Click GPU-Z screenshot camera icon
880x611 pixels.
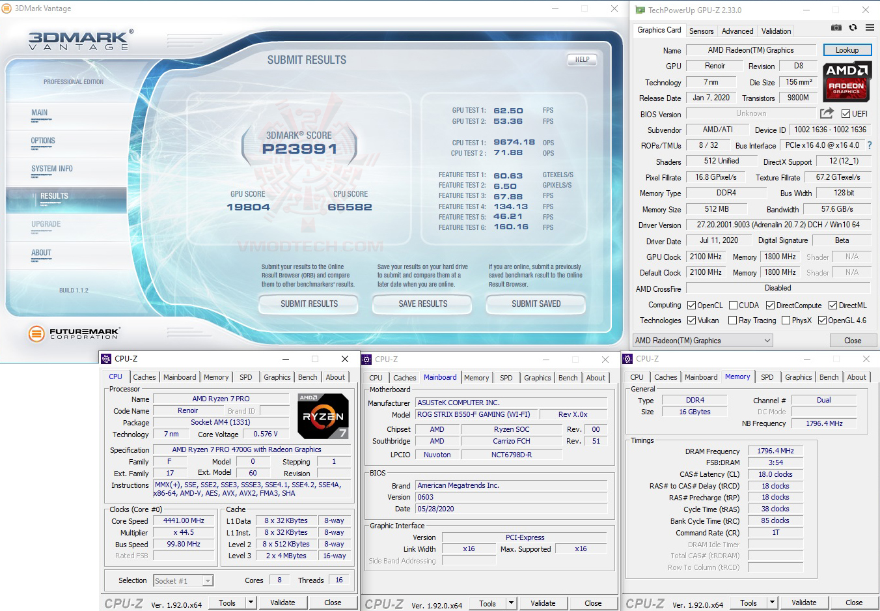[x=836, y=27]
